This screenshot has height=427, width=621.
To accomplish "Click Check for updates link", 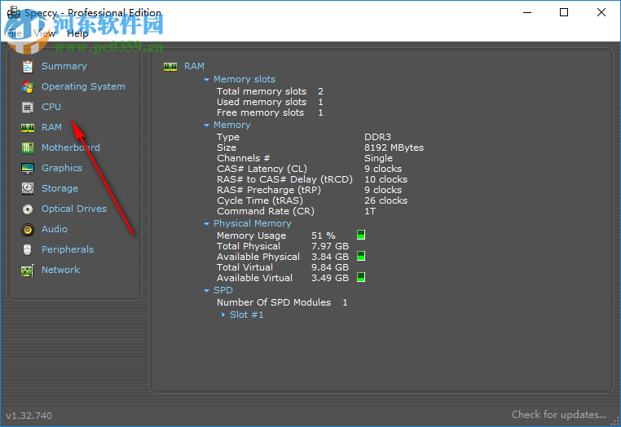I will (x=559, y=415).
